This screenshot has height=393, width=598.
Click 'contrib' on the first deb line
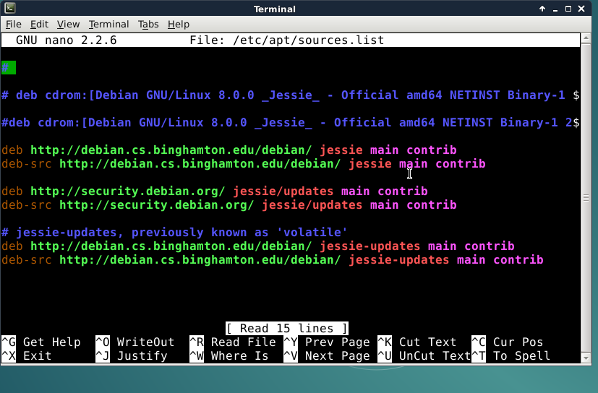click(x=432, y=150)
